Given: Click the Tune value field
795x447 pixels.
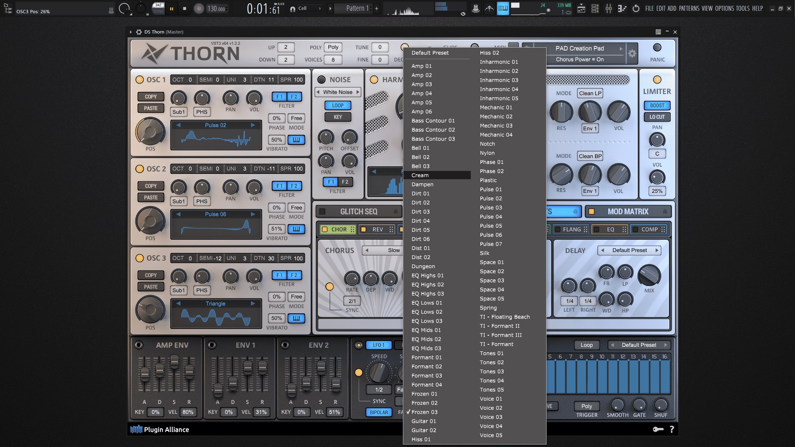Looking at the screenshot, I should coord(380,47).
